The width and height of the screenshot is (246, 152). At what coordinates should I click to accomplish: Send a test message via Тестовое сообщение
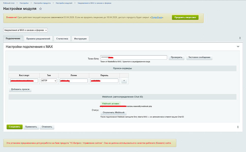pos(199,58)
